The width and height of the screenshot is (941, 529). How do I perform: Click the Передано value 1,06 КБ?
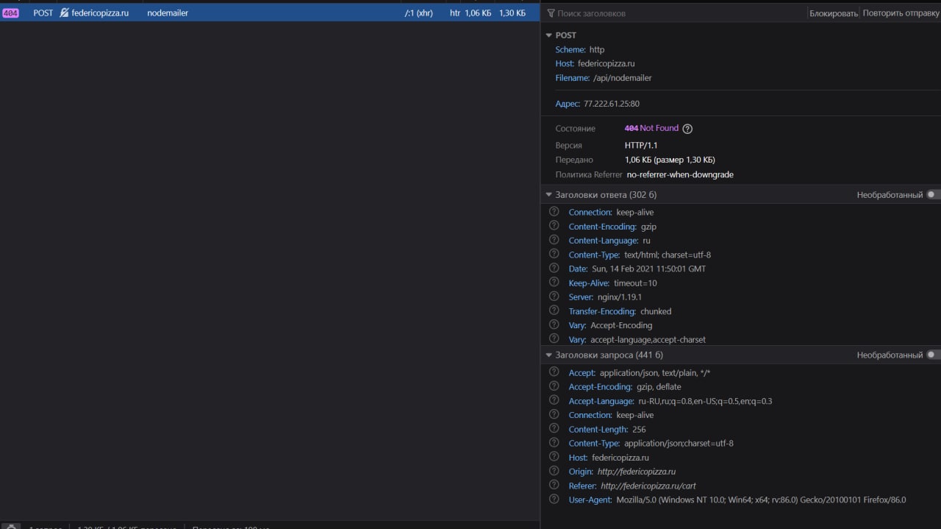(x=670, y=160)
